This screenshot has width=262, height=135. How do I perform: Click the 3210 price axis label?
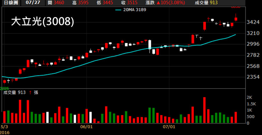coord(254,33)
